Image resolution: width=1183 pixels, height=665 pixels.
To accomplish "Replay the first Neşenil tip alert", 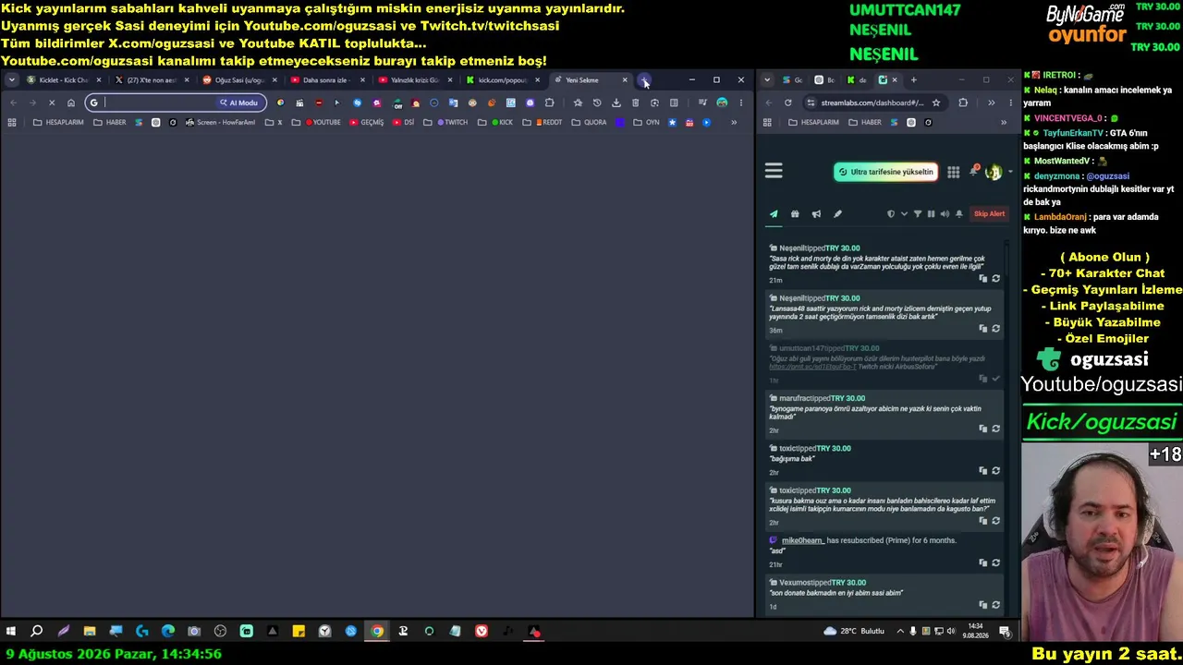I will tap(995, 279).
